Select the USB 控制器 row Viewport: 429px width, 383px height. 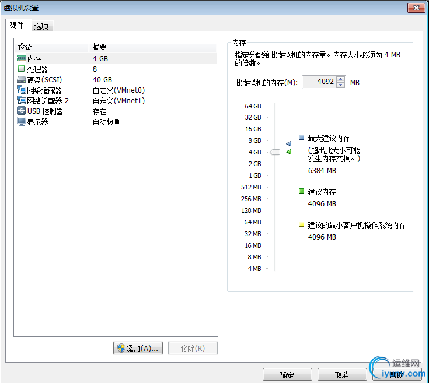(x=116, y=111)
